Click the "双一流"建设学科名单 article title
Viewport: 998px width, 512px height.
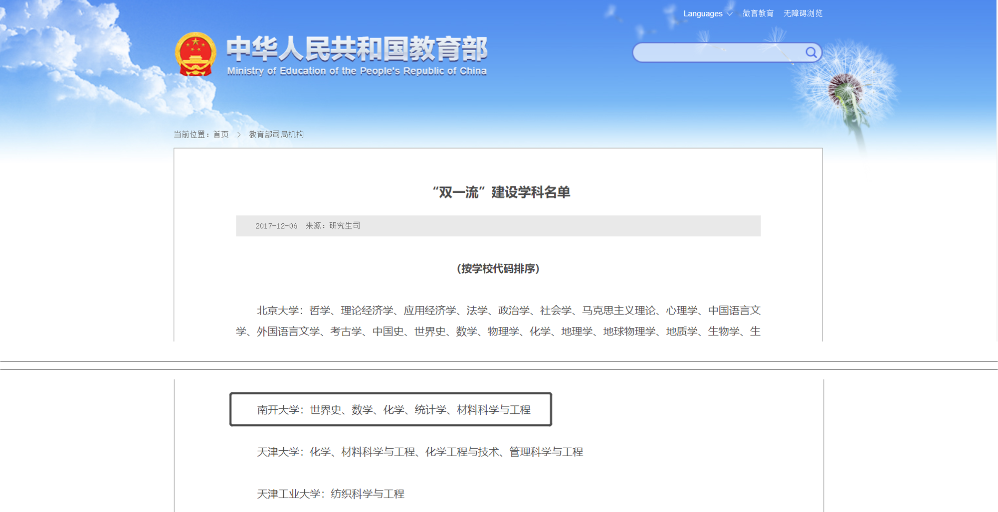[x=501, y=192]
